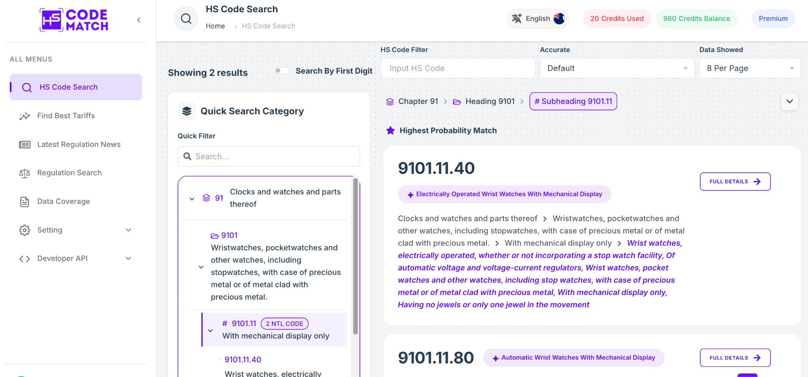Expand the Setting submenu chevron

pyautogui.click(x=128, y=230)
